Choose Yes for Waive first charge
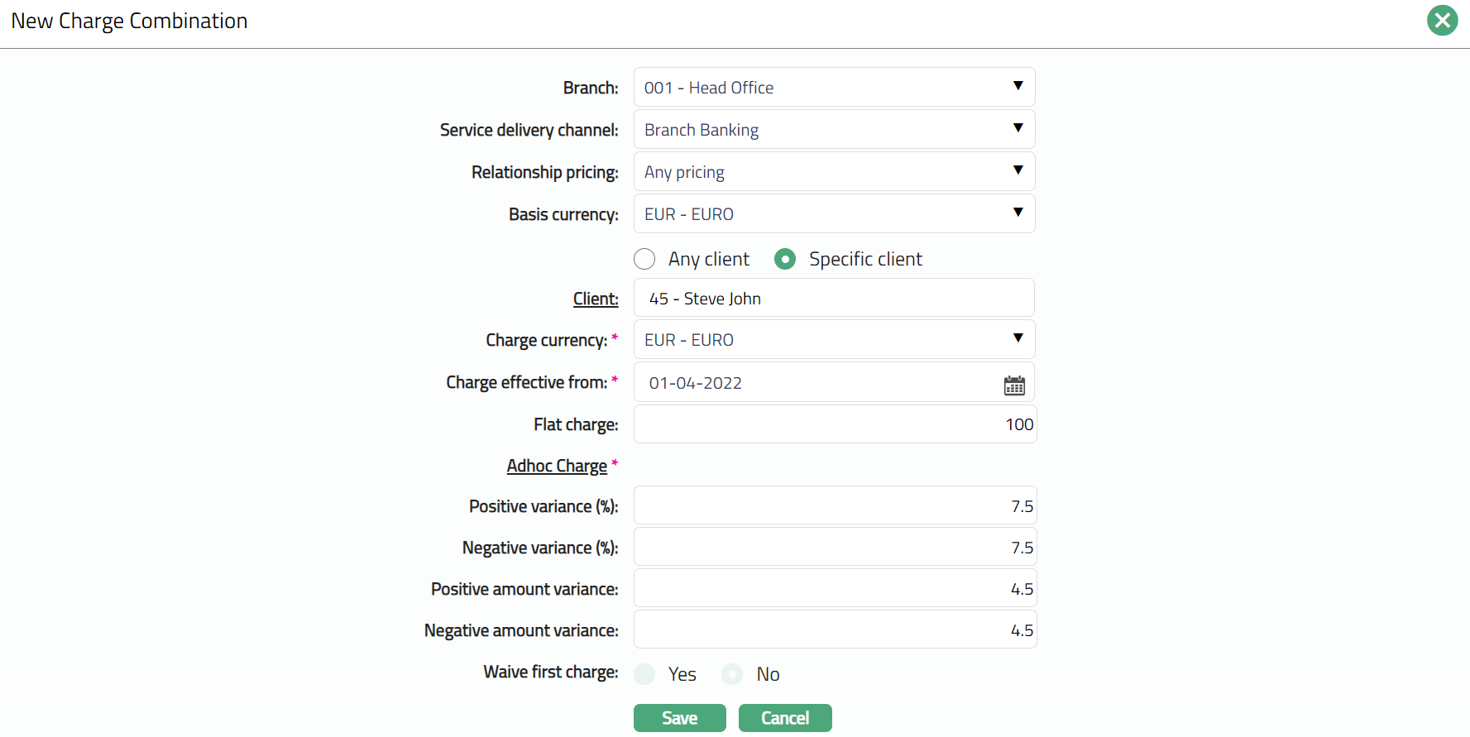1470x737 pixels. (x=644, y=674)
